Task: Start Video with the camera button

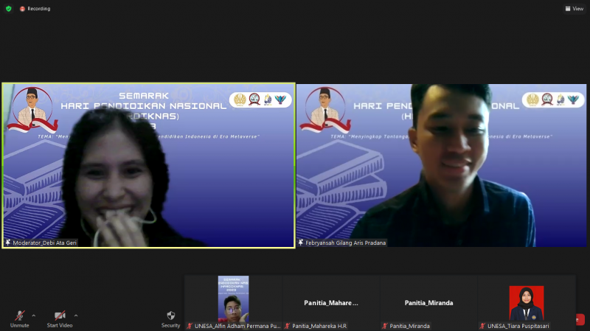Action: pos(60,316)
